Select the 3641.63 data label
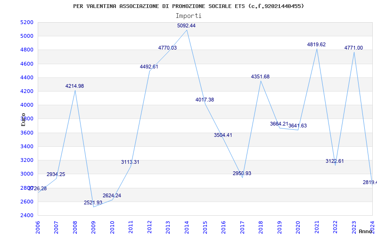This screenshot has height=236, width=377. click(x=298, y=126)
